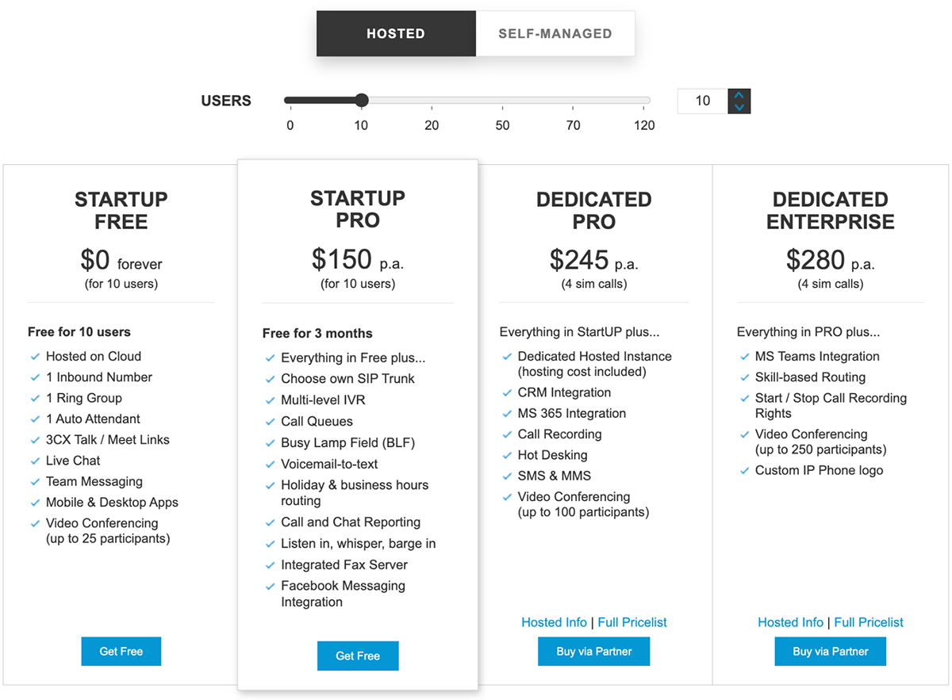This screenshot has height=700, width=952.
Task: Click the checkmark beside "Multi-level IVR"
Action: [x=271, y=400]
